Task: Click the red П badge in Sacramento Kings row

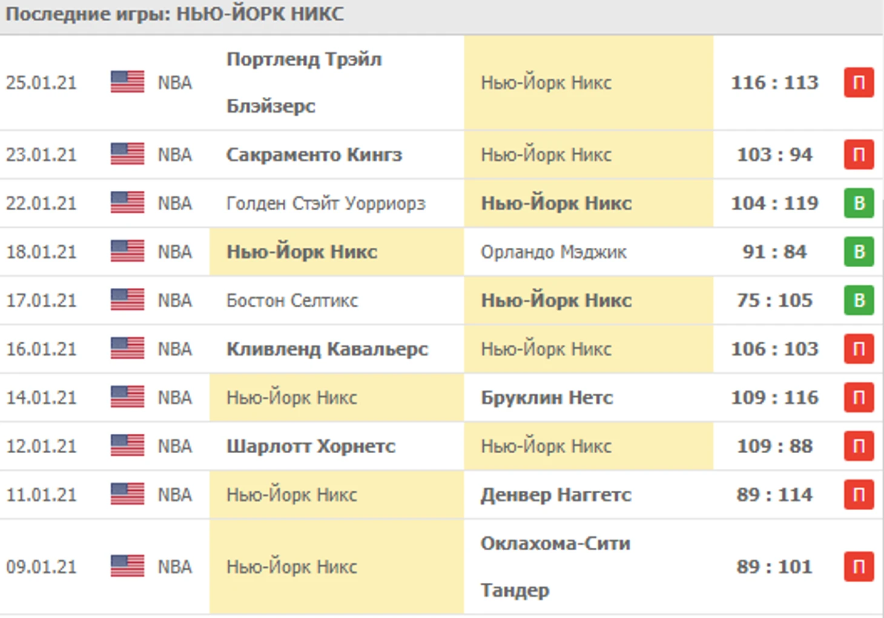Action: point(859,155)
